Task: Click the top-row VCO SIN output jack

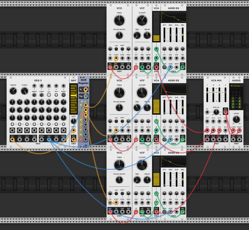Action: [110, 67]
